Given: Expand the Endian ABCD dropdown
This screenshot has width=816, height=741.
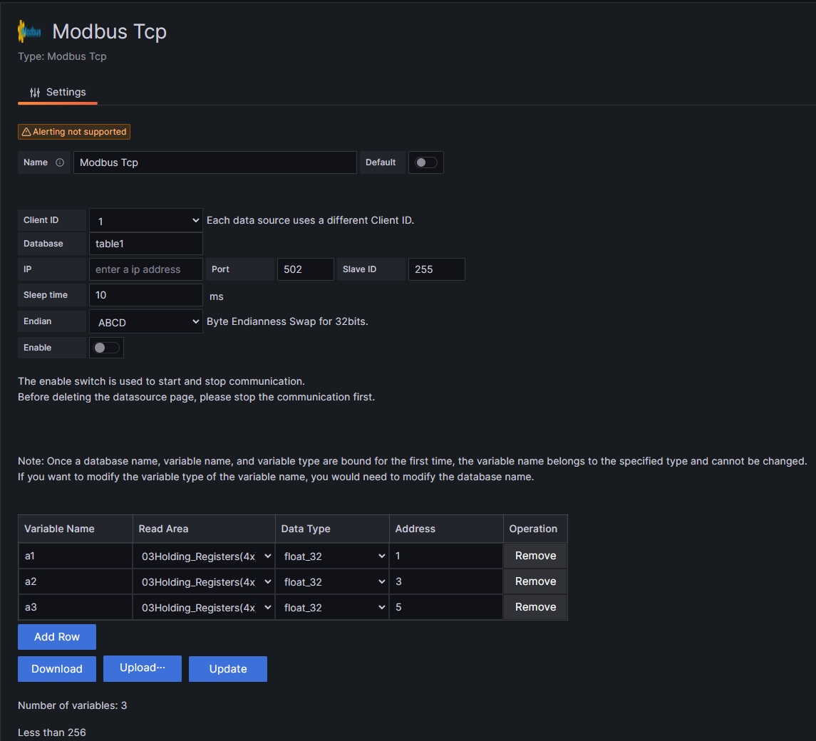Looking at the screenshot, I should [146, 322].
